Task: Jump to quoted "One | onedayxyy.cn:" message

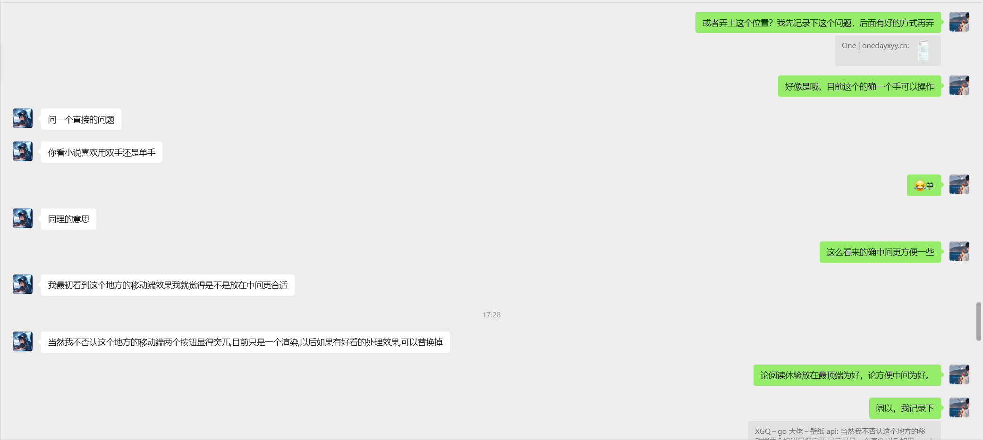Action: [888, 51]
